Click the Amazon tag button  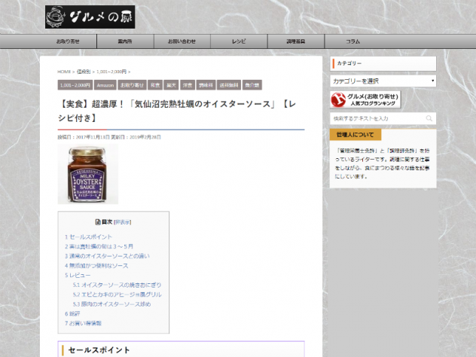105,85
